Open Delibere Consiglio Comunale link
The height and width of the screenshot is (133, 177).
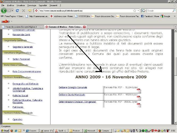tap(73, 87)
